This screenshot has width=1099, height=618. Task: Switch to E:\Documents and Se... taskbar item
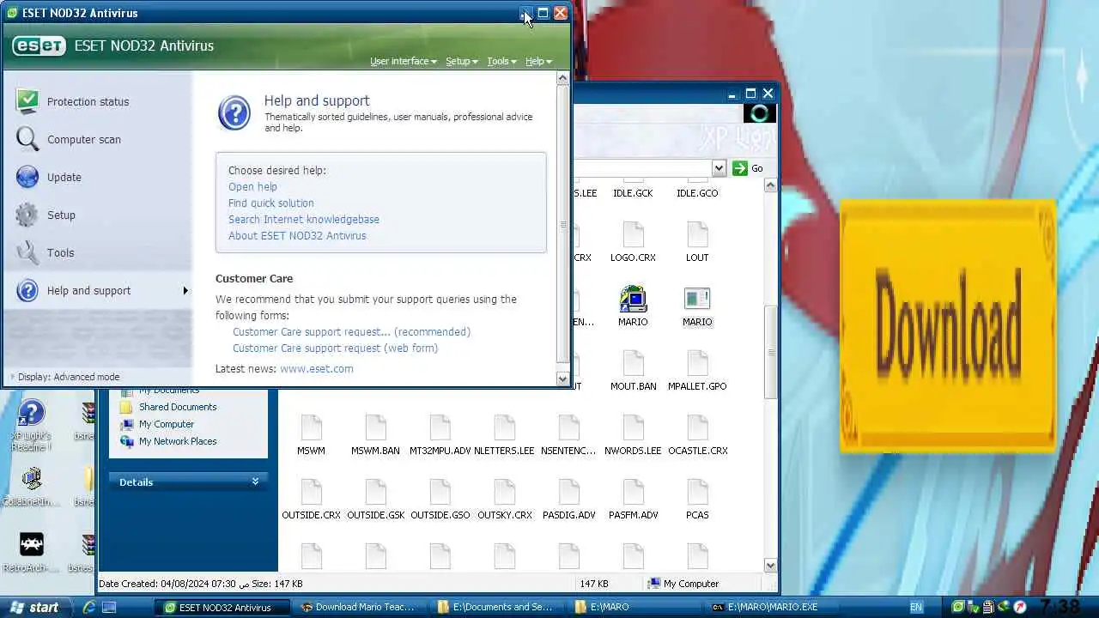[495, 607]
